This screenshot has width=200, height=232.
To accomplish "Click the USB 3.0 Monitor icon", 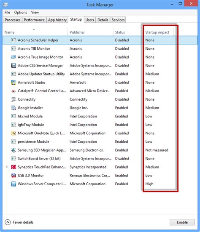I will click(x=14, y=176).
